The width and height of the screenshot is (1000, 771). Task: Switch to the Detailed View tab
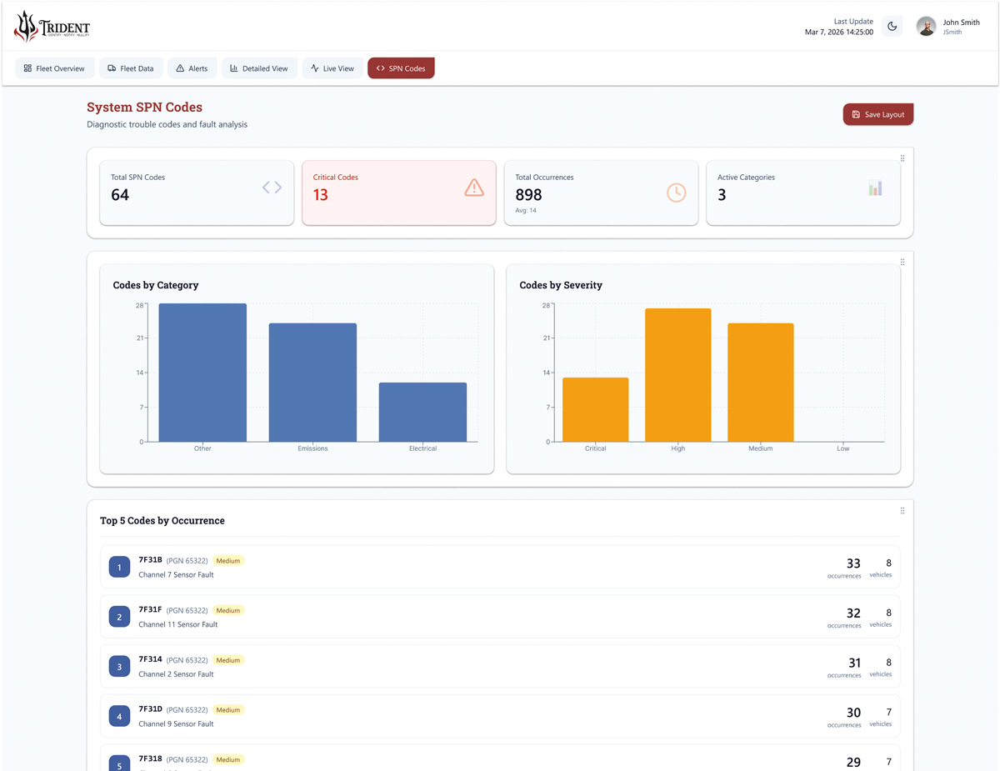pyautogui.click(x=259, y=68)
